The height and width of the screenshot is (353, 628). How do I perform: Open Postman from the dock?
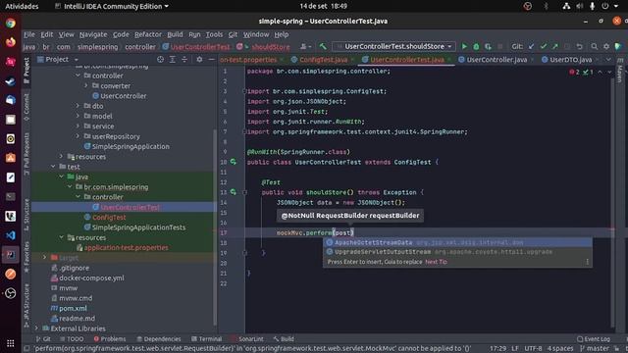pyautogui.click(x=11, y=274)
